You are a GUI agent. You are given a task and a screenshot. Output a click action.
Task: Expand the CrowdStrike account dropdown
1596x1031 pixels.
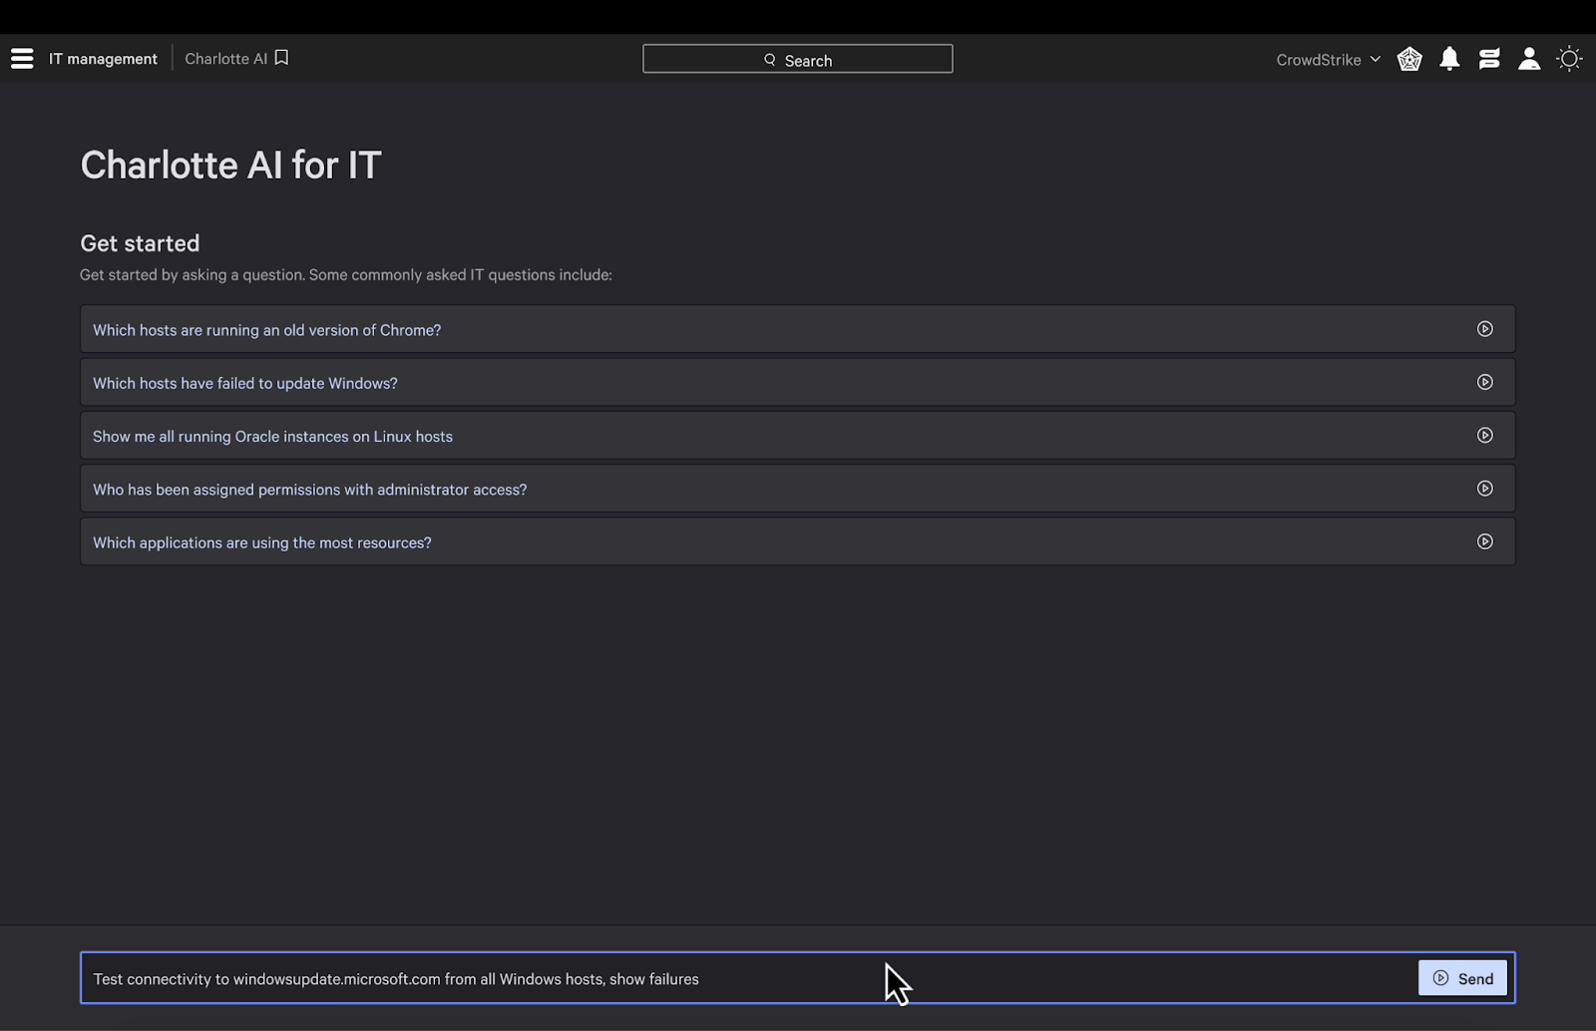pos(1328,60)
